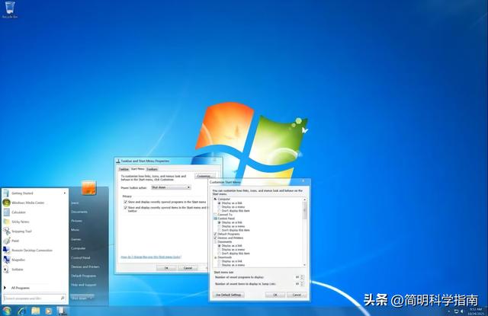Expand the Getting Started submenu arrow
This screenshot has width=488, height=316.
point(64,193)
